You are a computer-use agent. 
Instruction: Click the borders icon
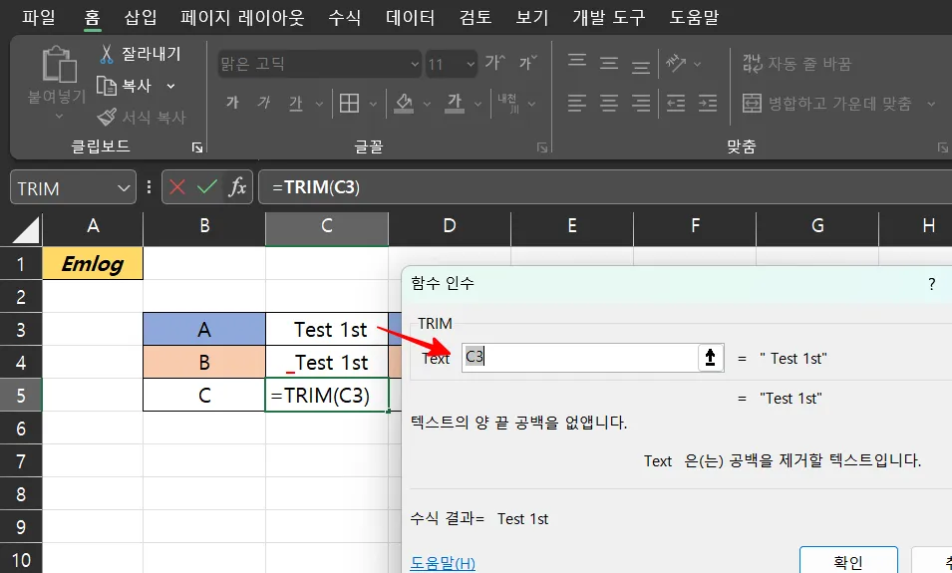tap(349, 104)
